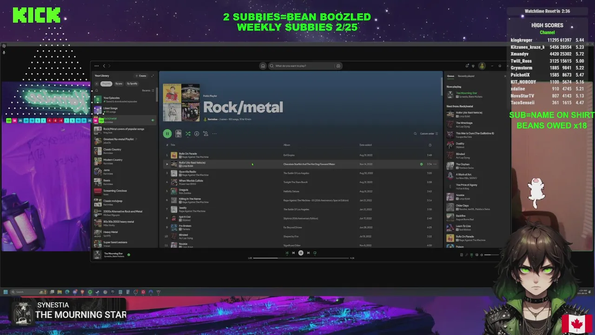Sort tracks by the Date added column

click(365, 145)
